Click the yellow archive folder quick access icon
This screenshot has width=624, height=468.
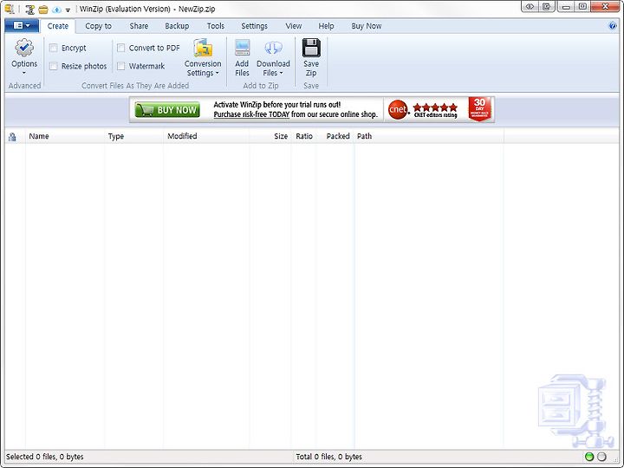(x=43, y=10)
